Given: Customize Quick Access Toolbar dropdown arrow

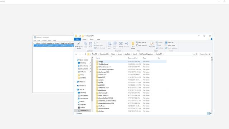Looking at the screenshot, I should (x=85, y=36).
